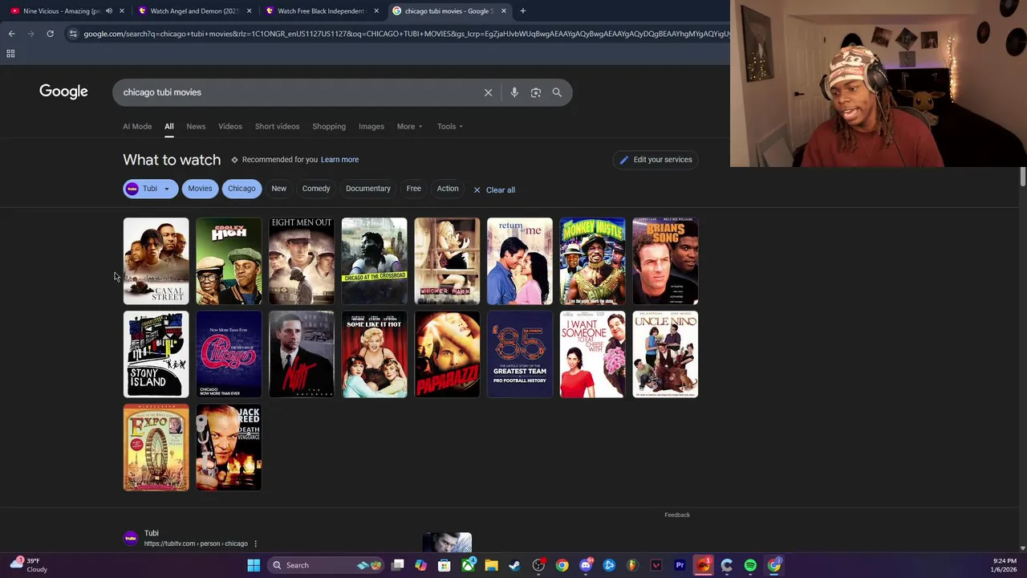Start a voice search with the microphone
The height and width of the screenshot is (578, 1027).
tap(514, 92)
